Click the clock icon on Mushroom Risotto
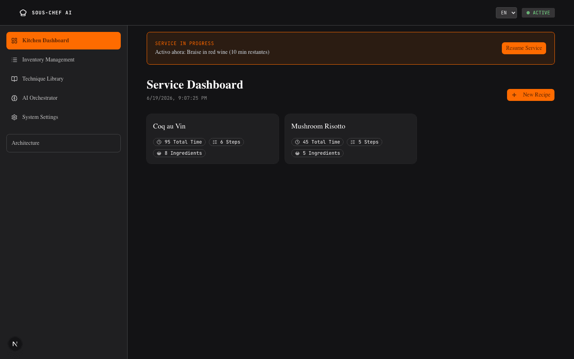 [x=297, y=142]
